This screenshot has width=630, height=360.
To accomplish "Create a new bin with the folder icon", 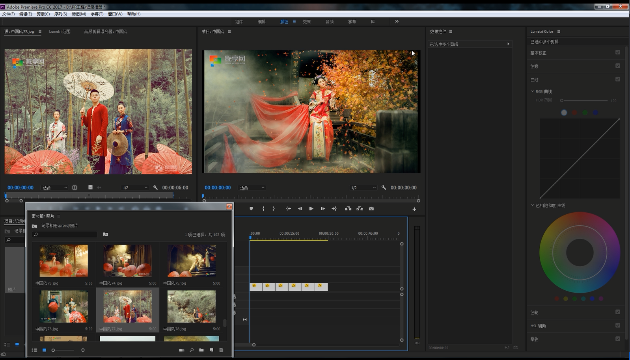I will pos(201,350).
